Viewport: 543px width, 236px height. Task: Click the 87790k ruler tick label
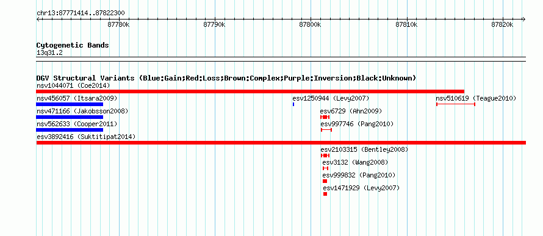[214, 24]
